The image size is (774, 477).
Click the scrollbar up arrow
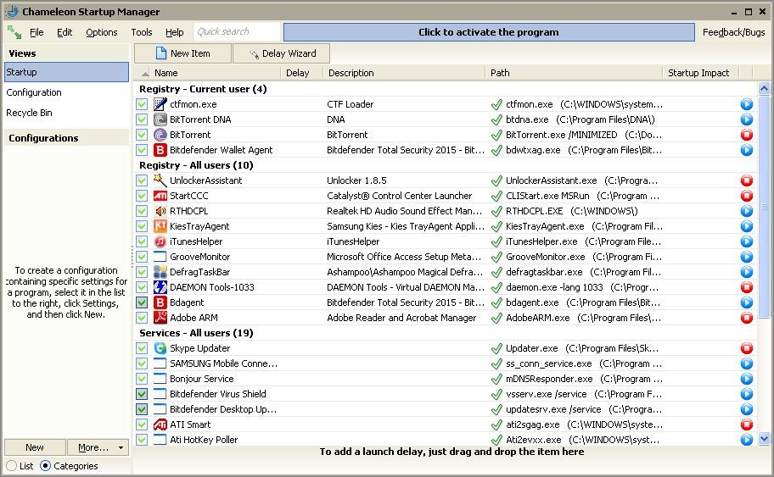[764, 89]
